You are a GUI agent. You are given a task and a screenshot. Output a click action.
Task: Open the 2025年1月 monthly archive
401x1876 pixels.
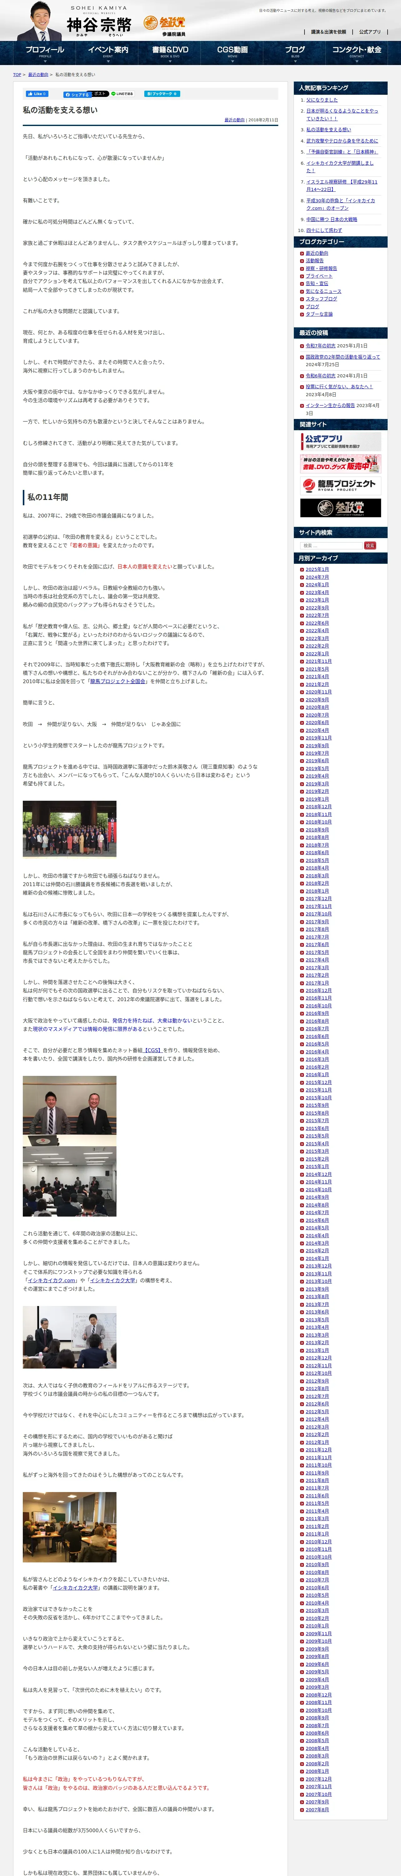coord(317,569)
